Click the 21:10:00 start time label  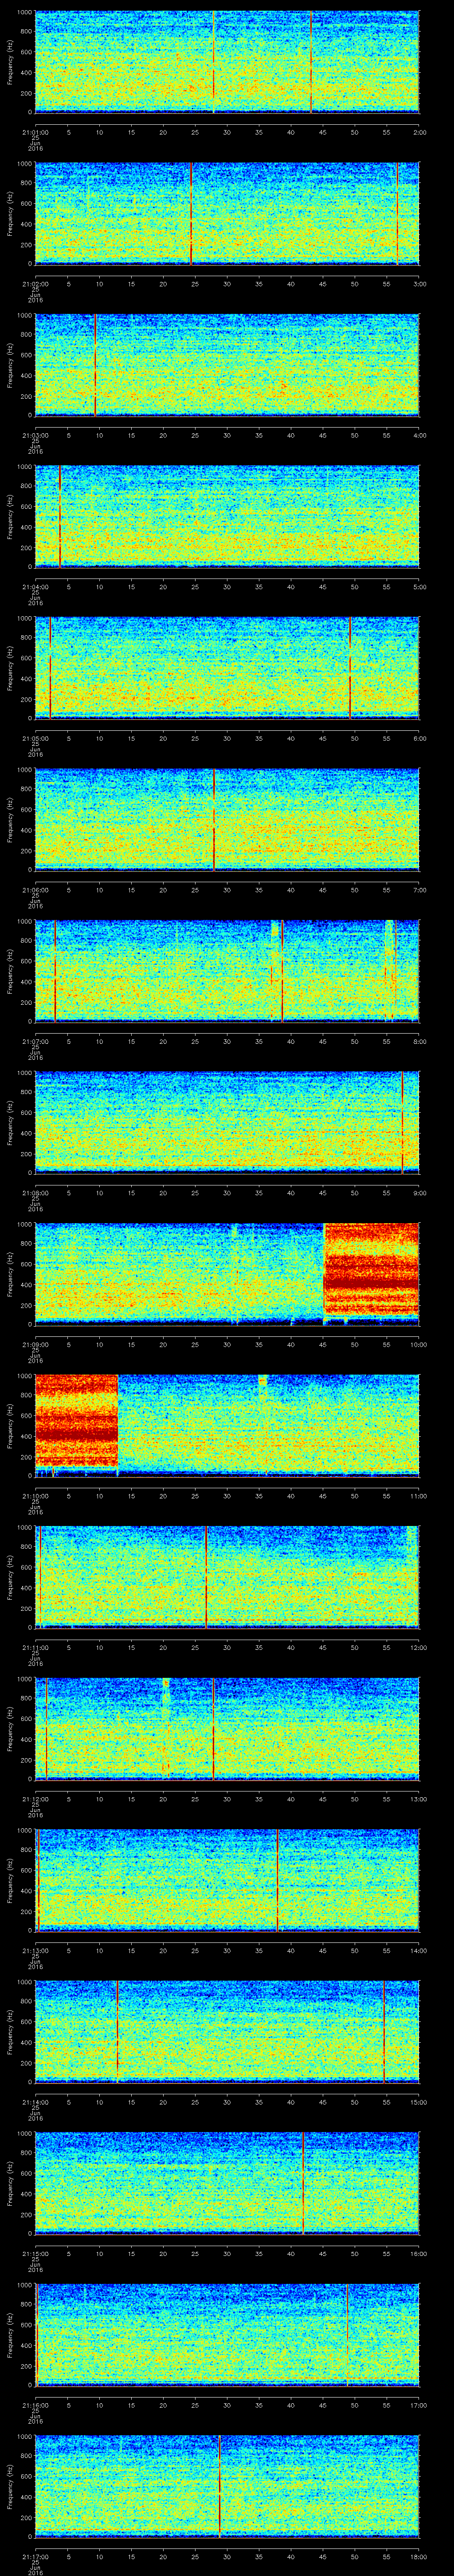[x=35, y=1495]
